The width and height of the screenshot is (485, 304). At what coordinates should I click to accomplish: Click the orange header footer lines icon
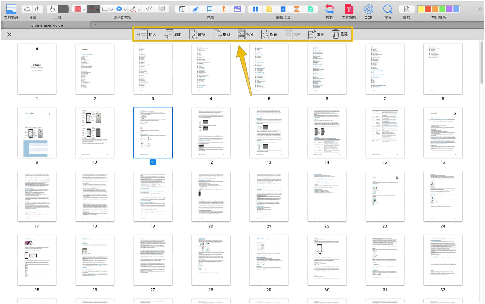point(297,9)
